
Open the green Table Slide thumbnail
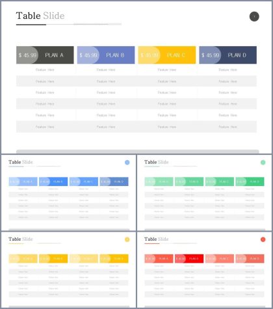pyautogui.click(x=204, y=193)
